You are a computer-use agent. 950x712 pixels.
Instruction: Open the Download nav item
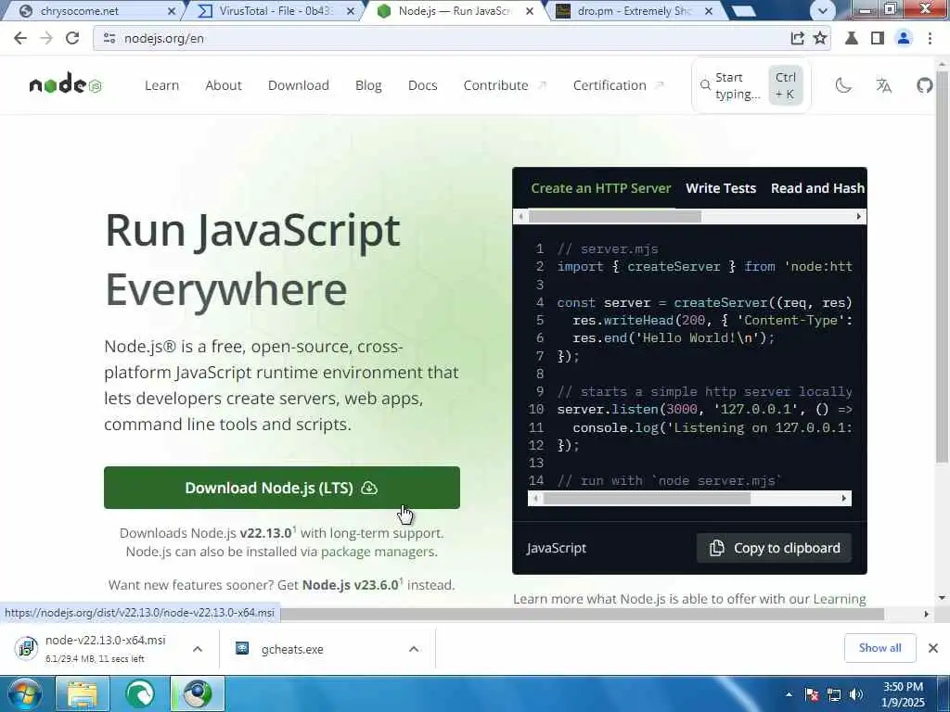pyautogui.click(x=299, y=85)
